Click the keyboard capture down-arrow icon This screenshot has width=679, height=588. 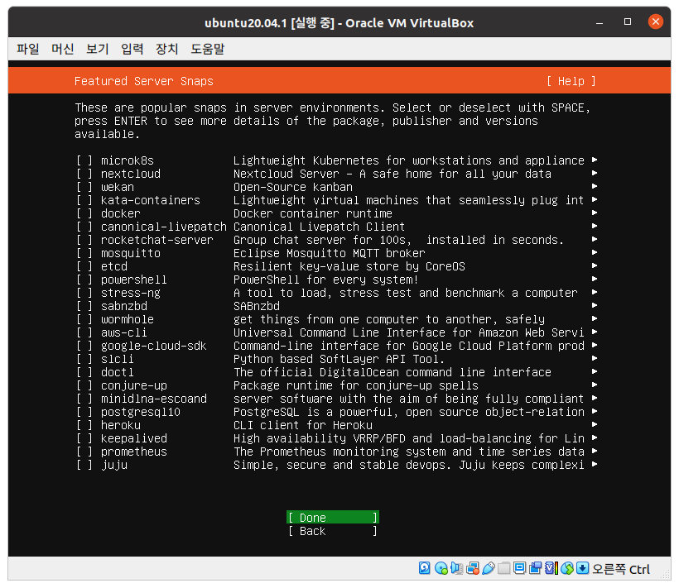[x=582, y=568]
